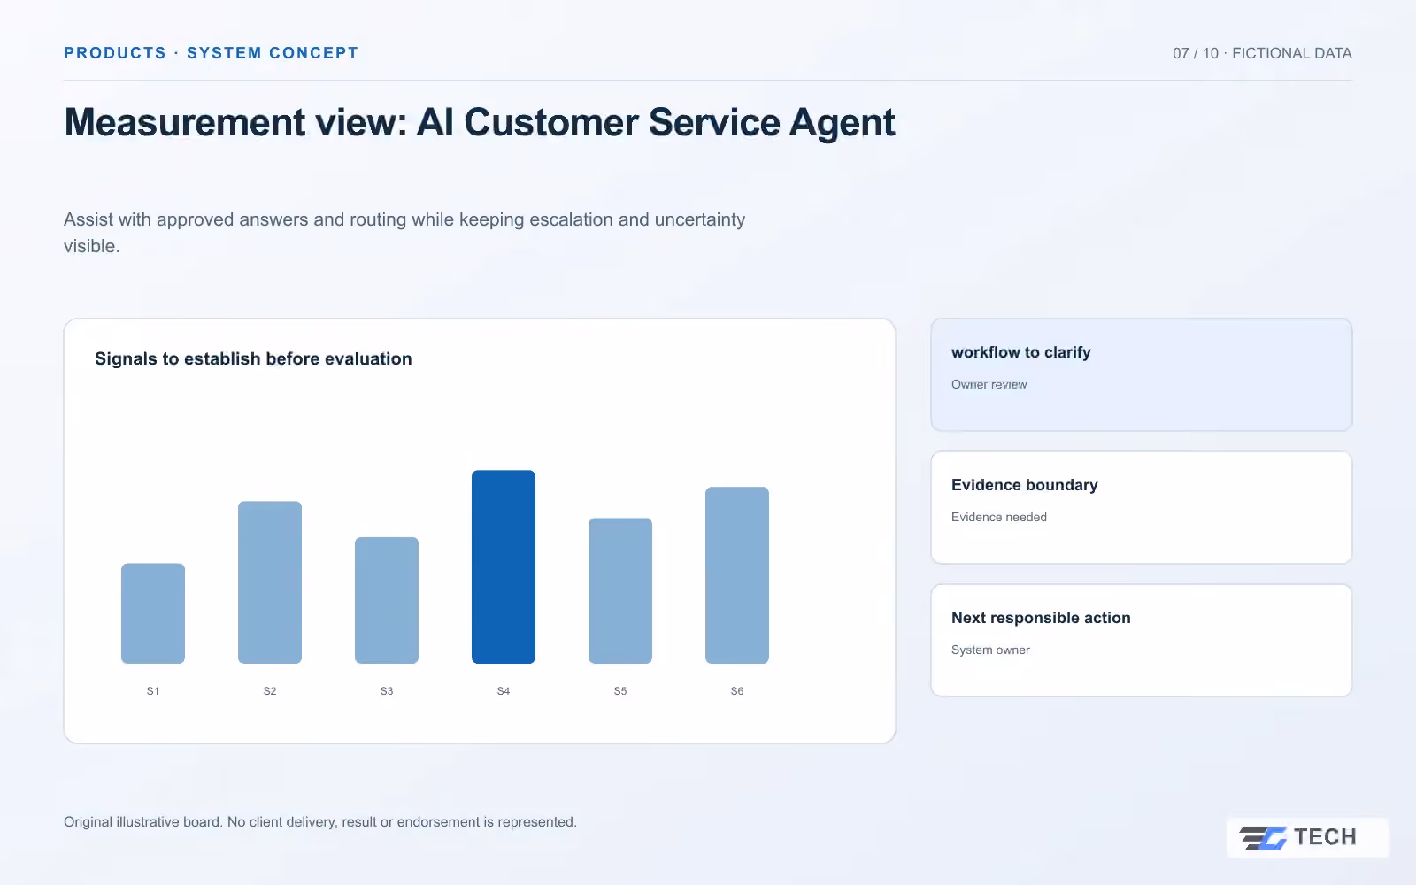Click the S5 axis label
1416x885 pixels.
pyautogui.click(x=620, y=691)
